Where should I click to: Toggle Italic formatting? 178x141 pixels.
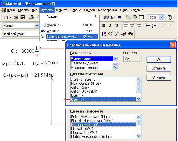110,26
